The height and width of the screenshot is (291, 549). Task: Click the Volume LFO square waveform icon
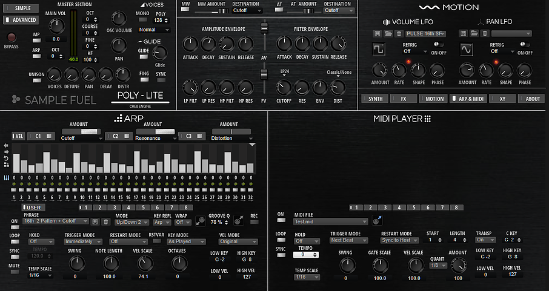click(x=379, y=49)
